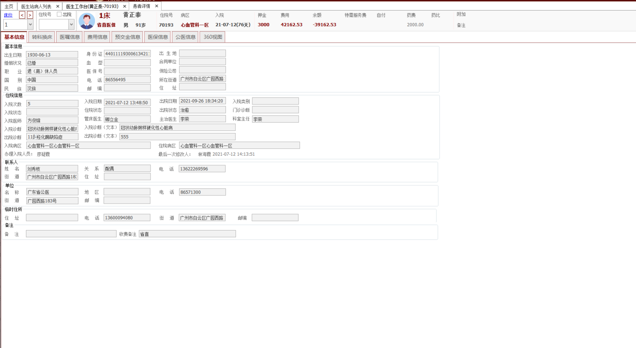Switch to the 主页 tab
636x348 pixels.
pyautogui.click(x=9, y=6)
